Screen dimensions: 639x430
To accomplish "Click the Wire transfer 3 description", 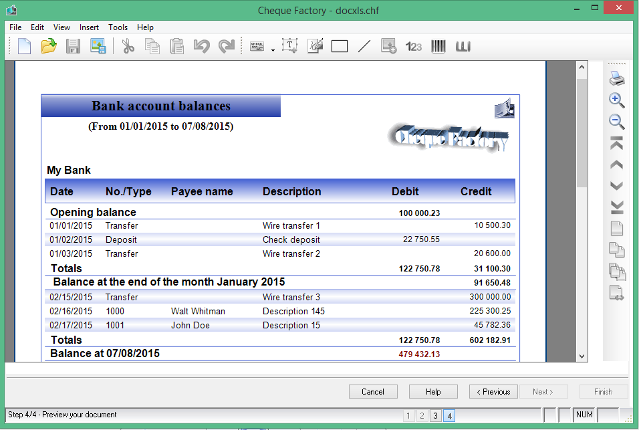I will pyautogui.click(x=291, y=297).
